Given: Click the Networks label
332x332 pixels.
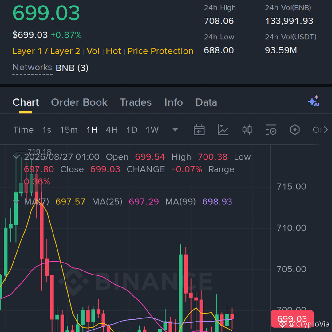Looking at the screenshot, I should click(32, 68).
